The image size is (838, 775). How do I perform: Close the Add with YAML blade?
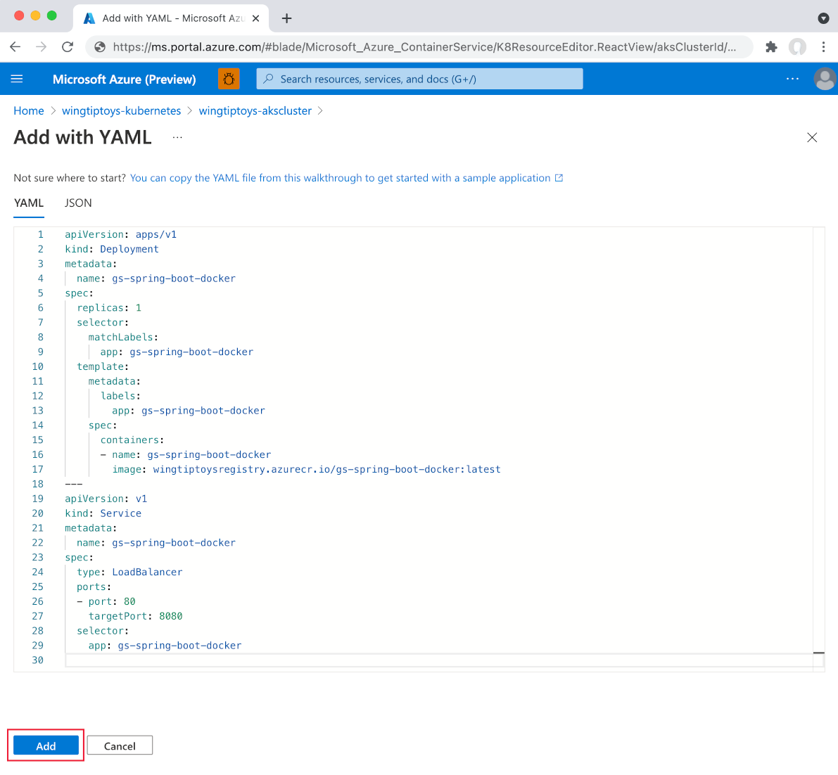[812, 138]
